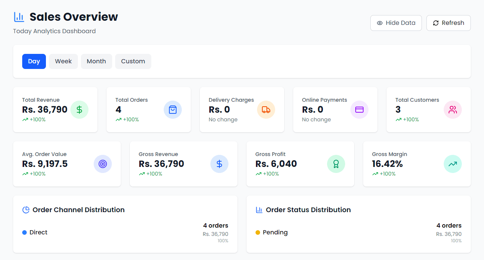Switch to the Month view
Image resolution: width=484 pixels, height=260 pixels.
click(x=96, y=61)
